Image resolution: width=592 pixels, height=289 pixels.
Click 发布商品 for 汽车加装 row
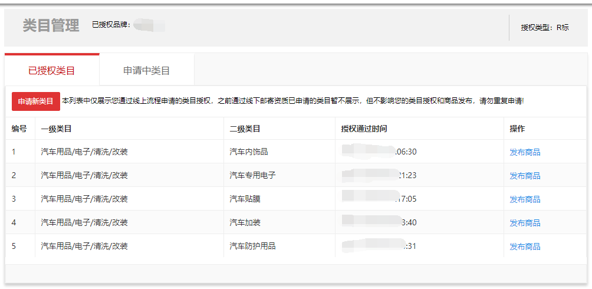(525, 223)
